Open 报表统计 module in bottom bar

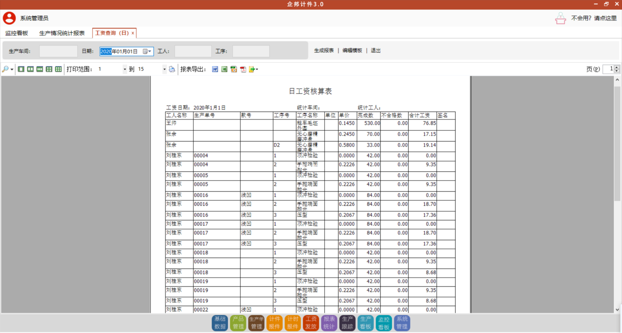329,323
